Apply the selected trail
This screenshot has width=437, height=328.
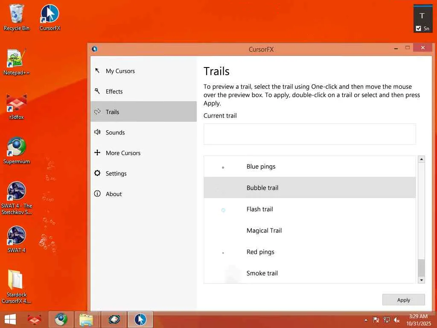click(403, 300)
